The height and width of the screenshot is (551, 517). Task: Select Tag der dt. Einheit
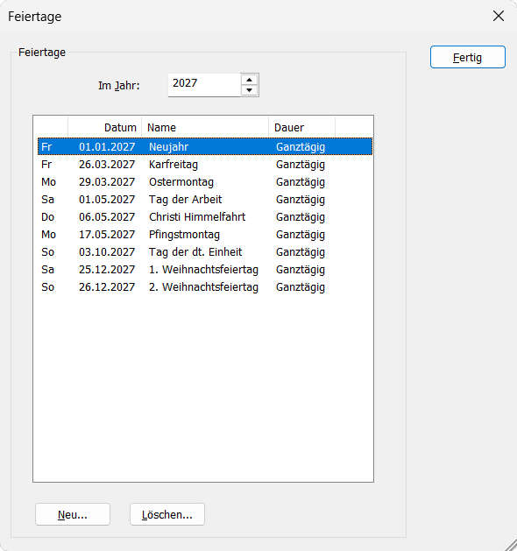[205, 252]
